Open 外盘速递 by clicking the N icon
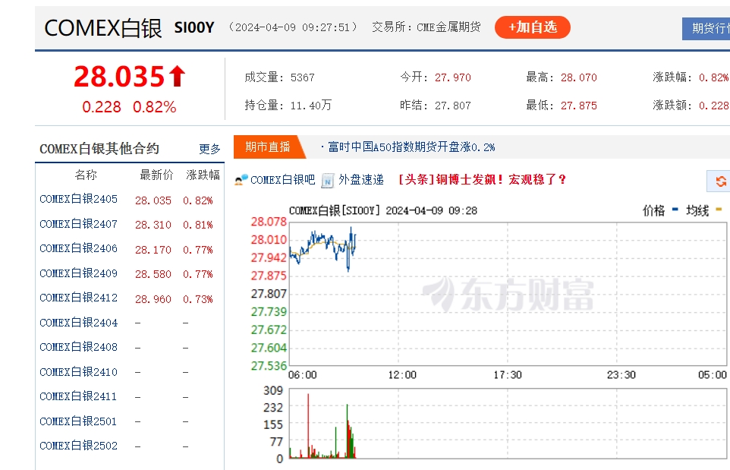Image resolution: width=730 pixels, height=470 pixels. pos(327,181)
